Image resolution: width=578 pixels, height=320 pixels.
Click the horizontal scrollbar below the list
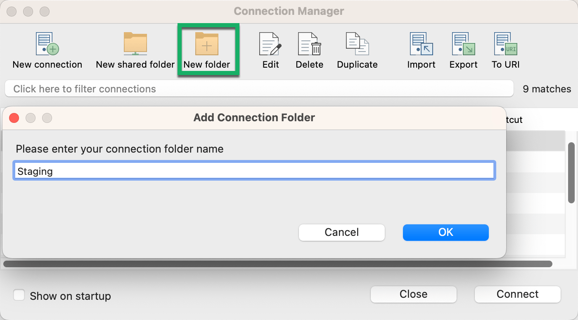(277, 264)
